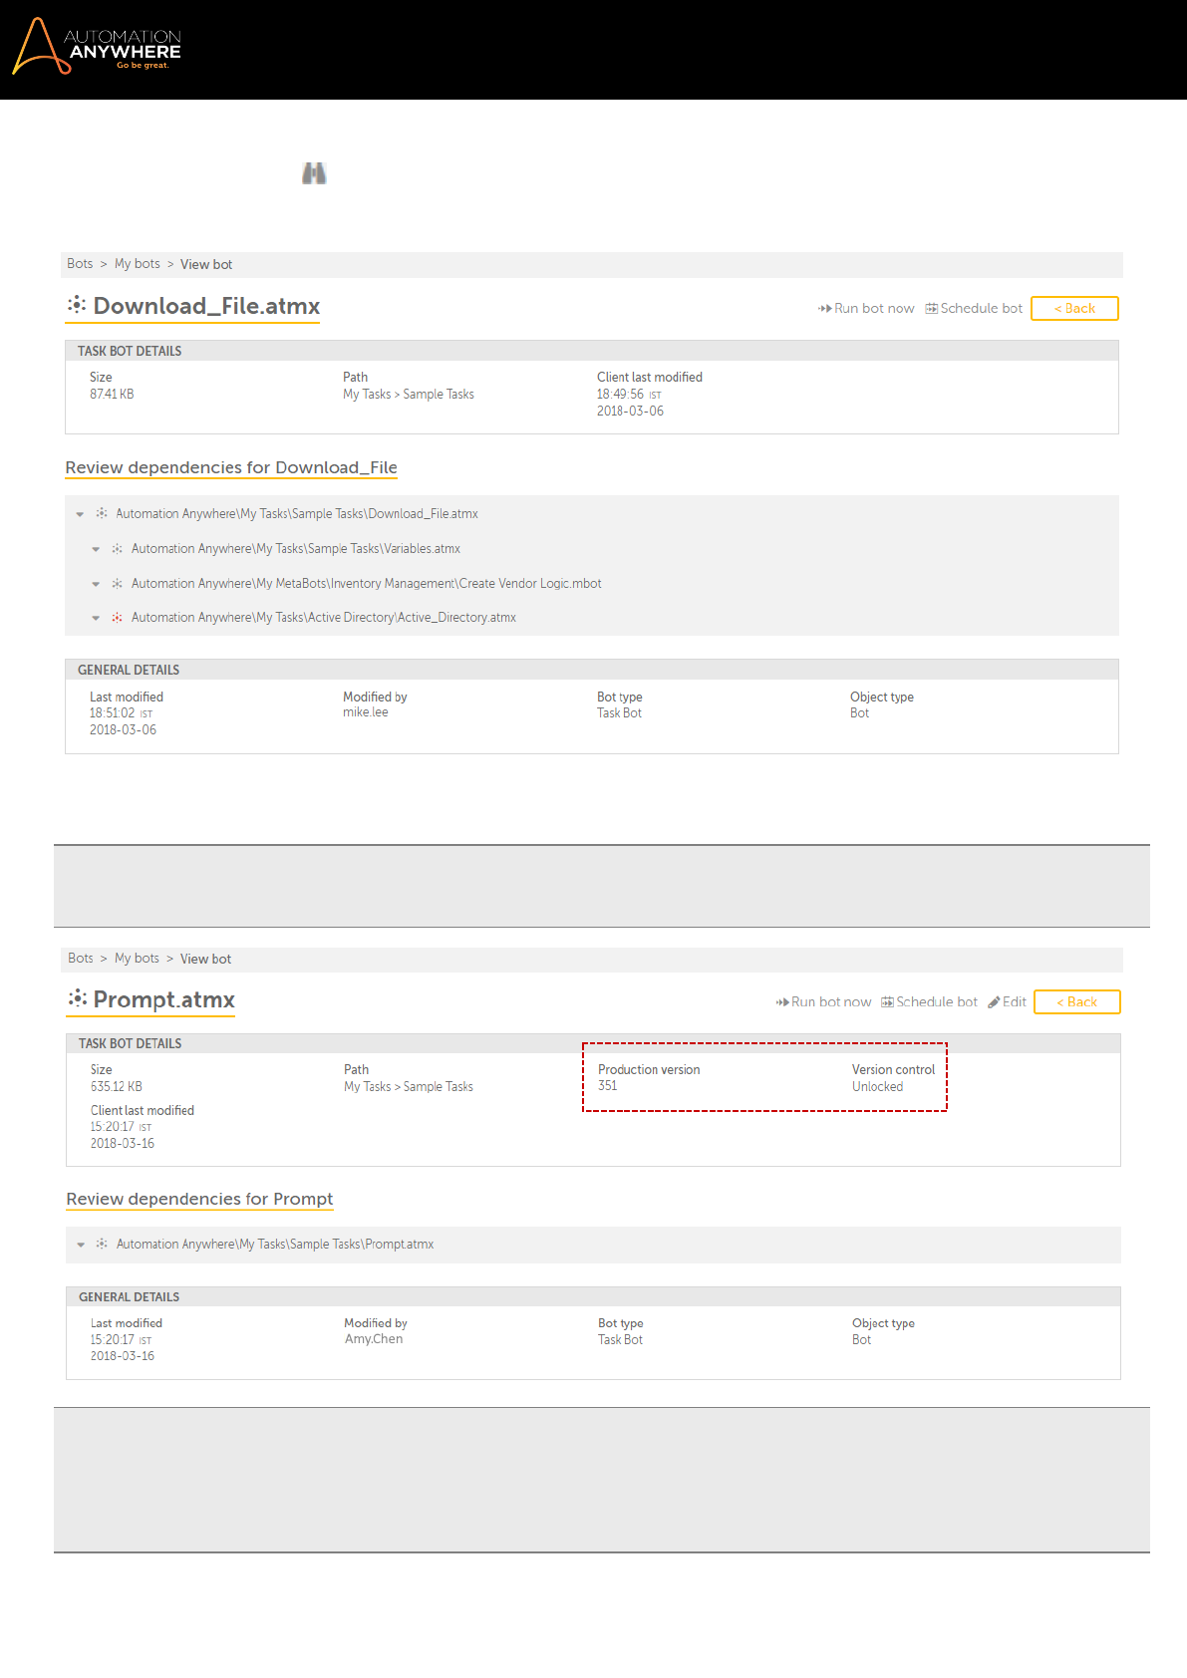Click the Automation Anywhere logo
This screenshot has width=1187, height=1678.
(x=97, y=47)
